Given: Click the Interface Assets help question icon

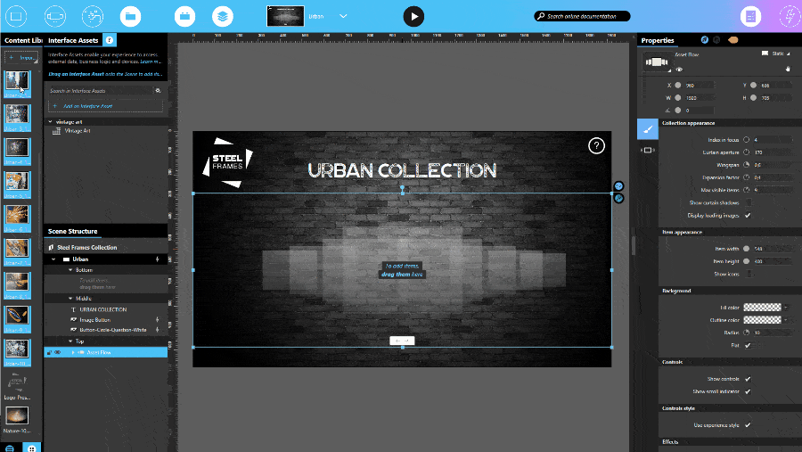Looking at the screenshot, I should pos(109,40).
